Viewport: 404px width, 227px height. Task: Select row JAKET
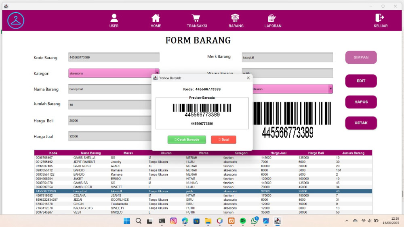point(203,179)
